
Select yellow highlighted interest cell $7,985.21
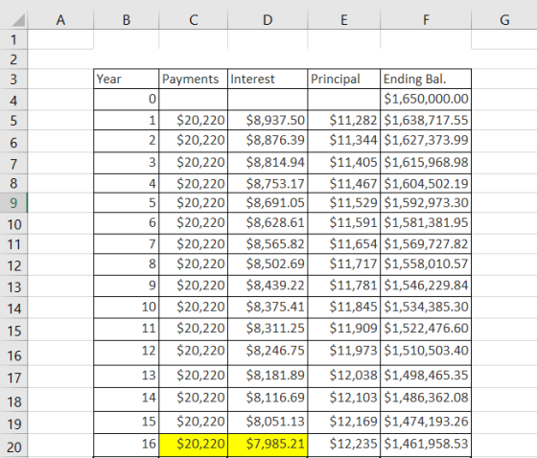[268, 445]
